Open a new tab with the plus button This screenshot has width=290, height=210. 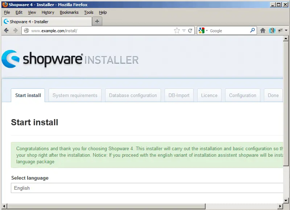click(x=97, y=21)
